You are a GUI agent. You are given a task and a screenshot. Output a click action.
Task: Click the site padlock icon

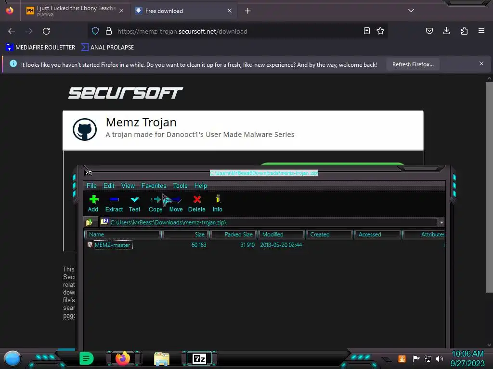pyautogui.click(x=109, y=31)
